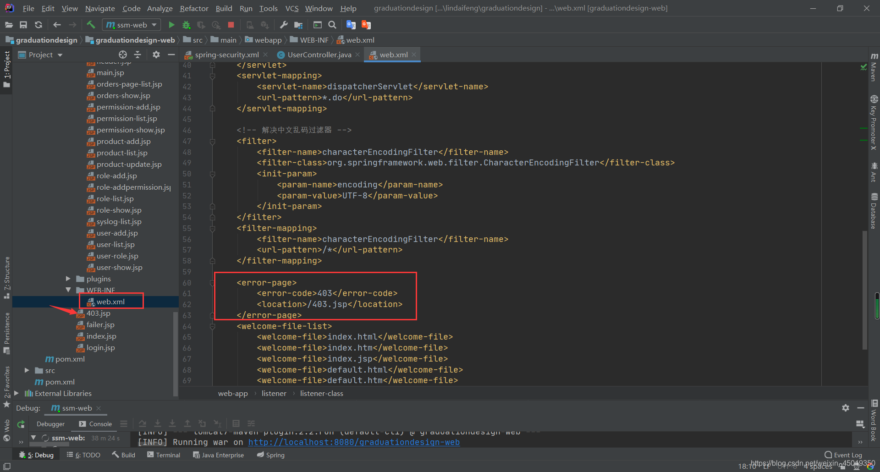
Task: Toggle the Persistence side tab
Action: point(7,333)
